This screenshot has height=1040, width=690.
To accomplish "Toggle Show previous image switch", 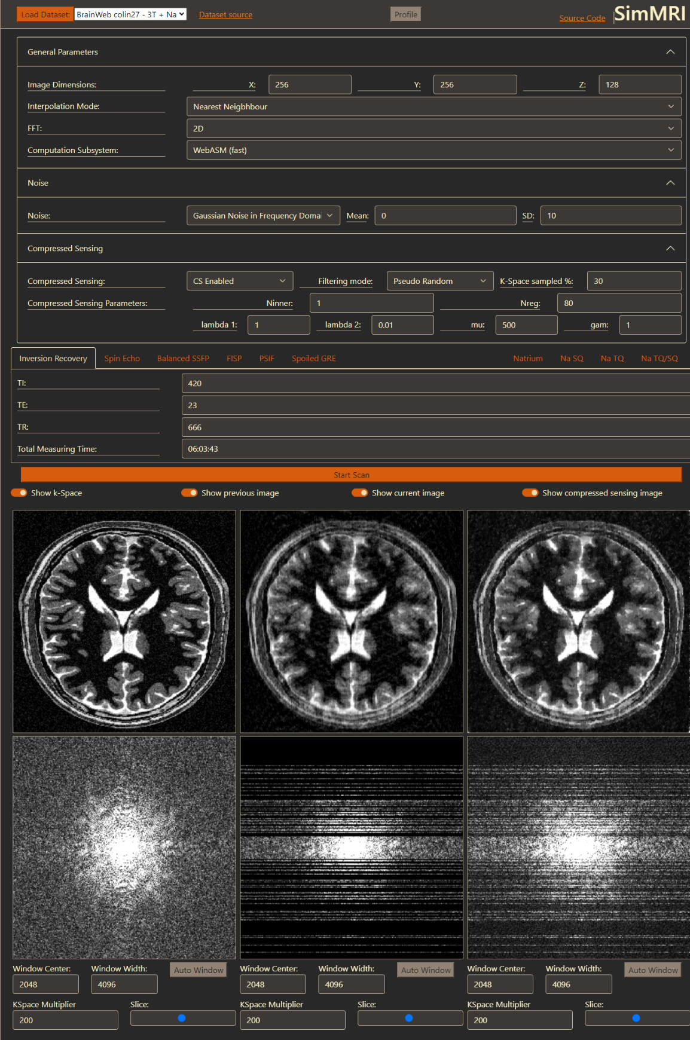I will [x=190, y=493].
